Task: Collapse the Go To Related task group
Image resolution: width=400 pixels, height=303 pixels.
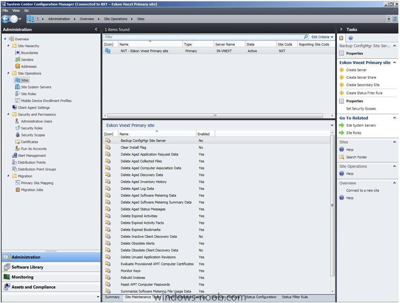Action: click(x=395, y=118)
